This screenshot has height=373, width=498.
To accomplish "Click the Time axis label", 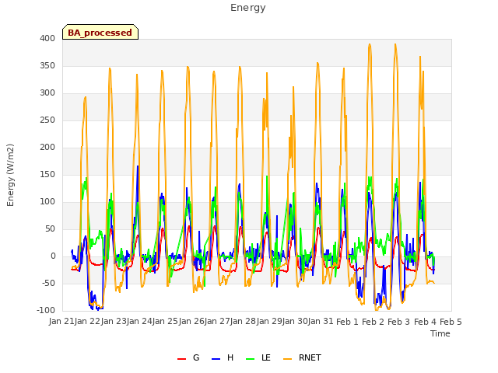I will point(440,333).
